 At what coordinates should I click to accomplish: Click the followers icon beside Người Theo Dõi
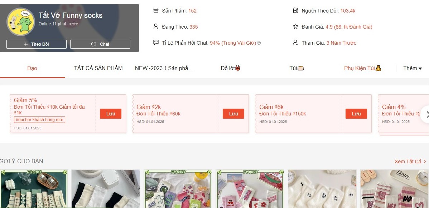click(295, 10)
